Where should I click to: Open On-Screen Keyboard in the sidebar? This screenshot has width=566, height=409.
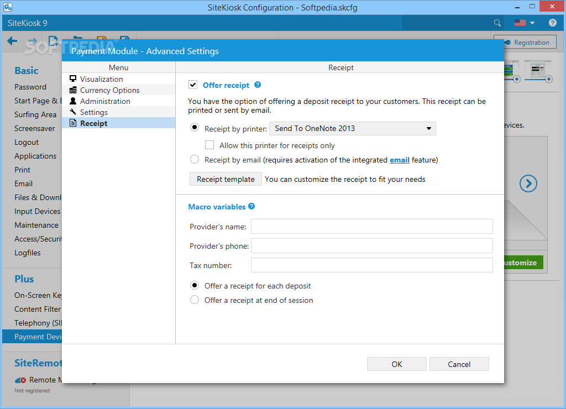pos(38,295)
